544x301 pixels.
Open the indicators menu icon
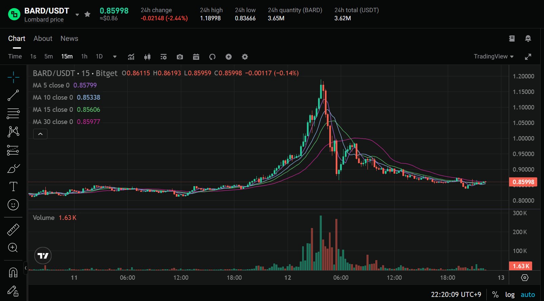pyautogui.click(x=131, y=57)
